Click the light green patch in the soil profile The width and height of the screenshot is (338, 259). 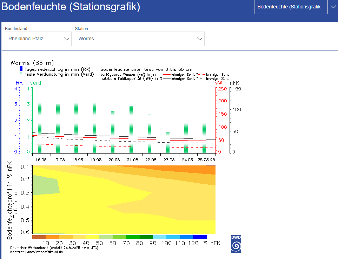point(46,185)
